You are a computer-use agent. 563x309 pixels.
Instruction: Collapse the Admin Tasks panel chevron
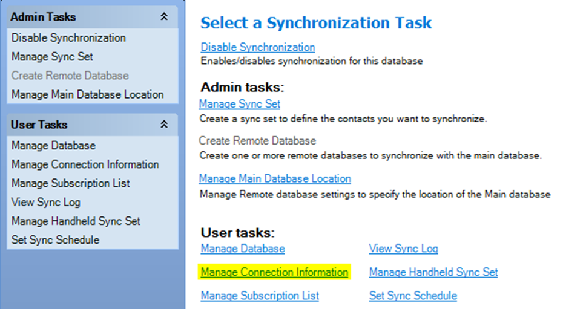click(x=164, y=16)
